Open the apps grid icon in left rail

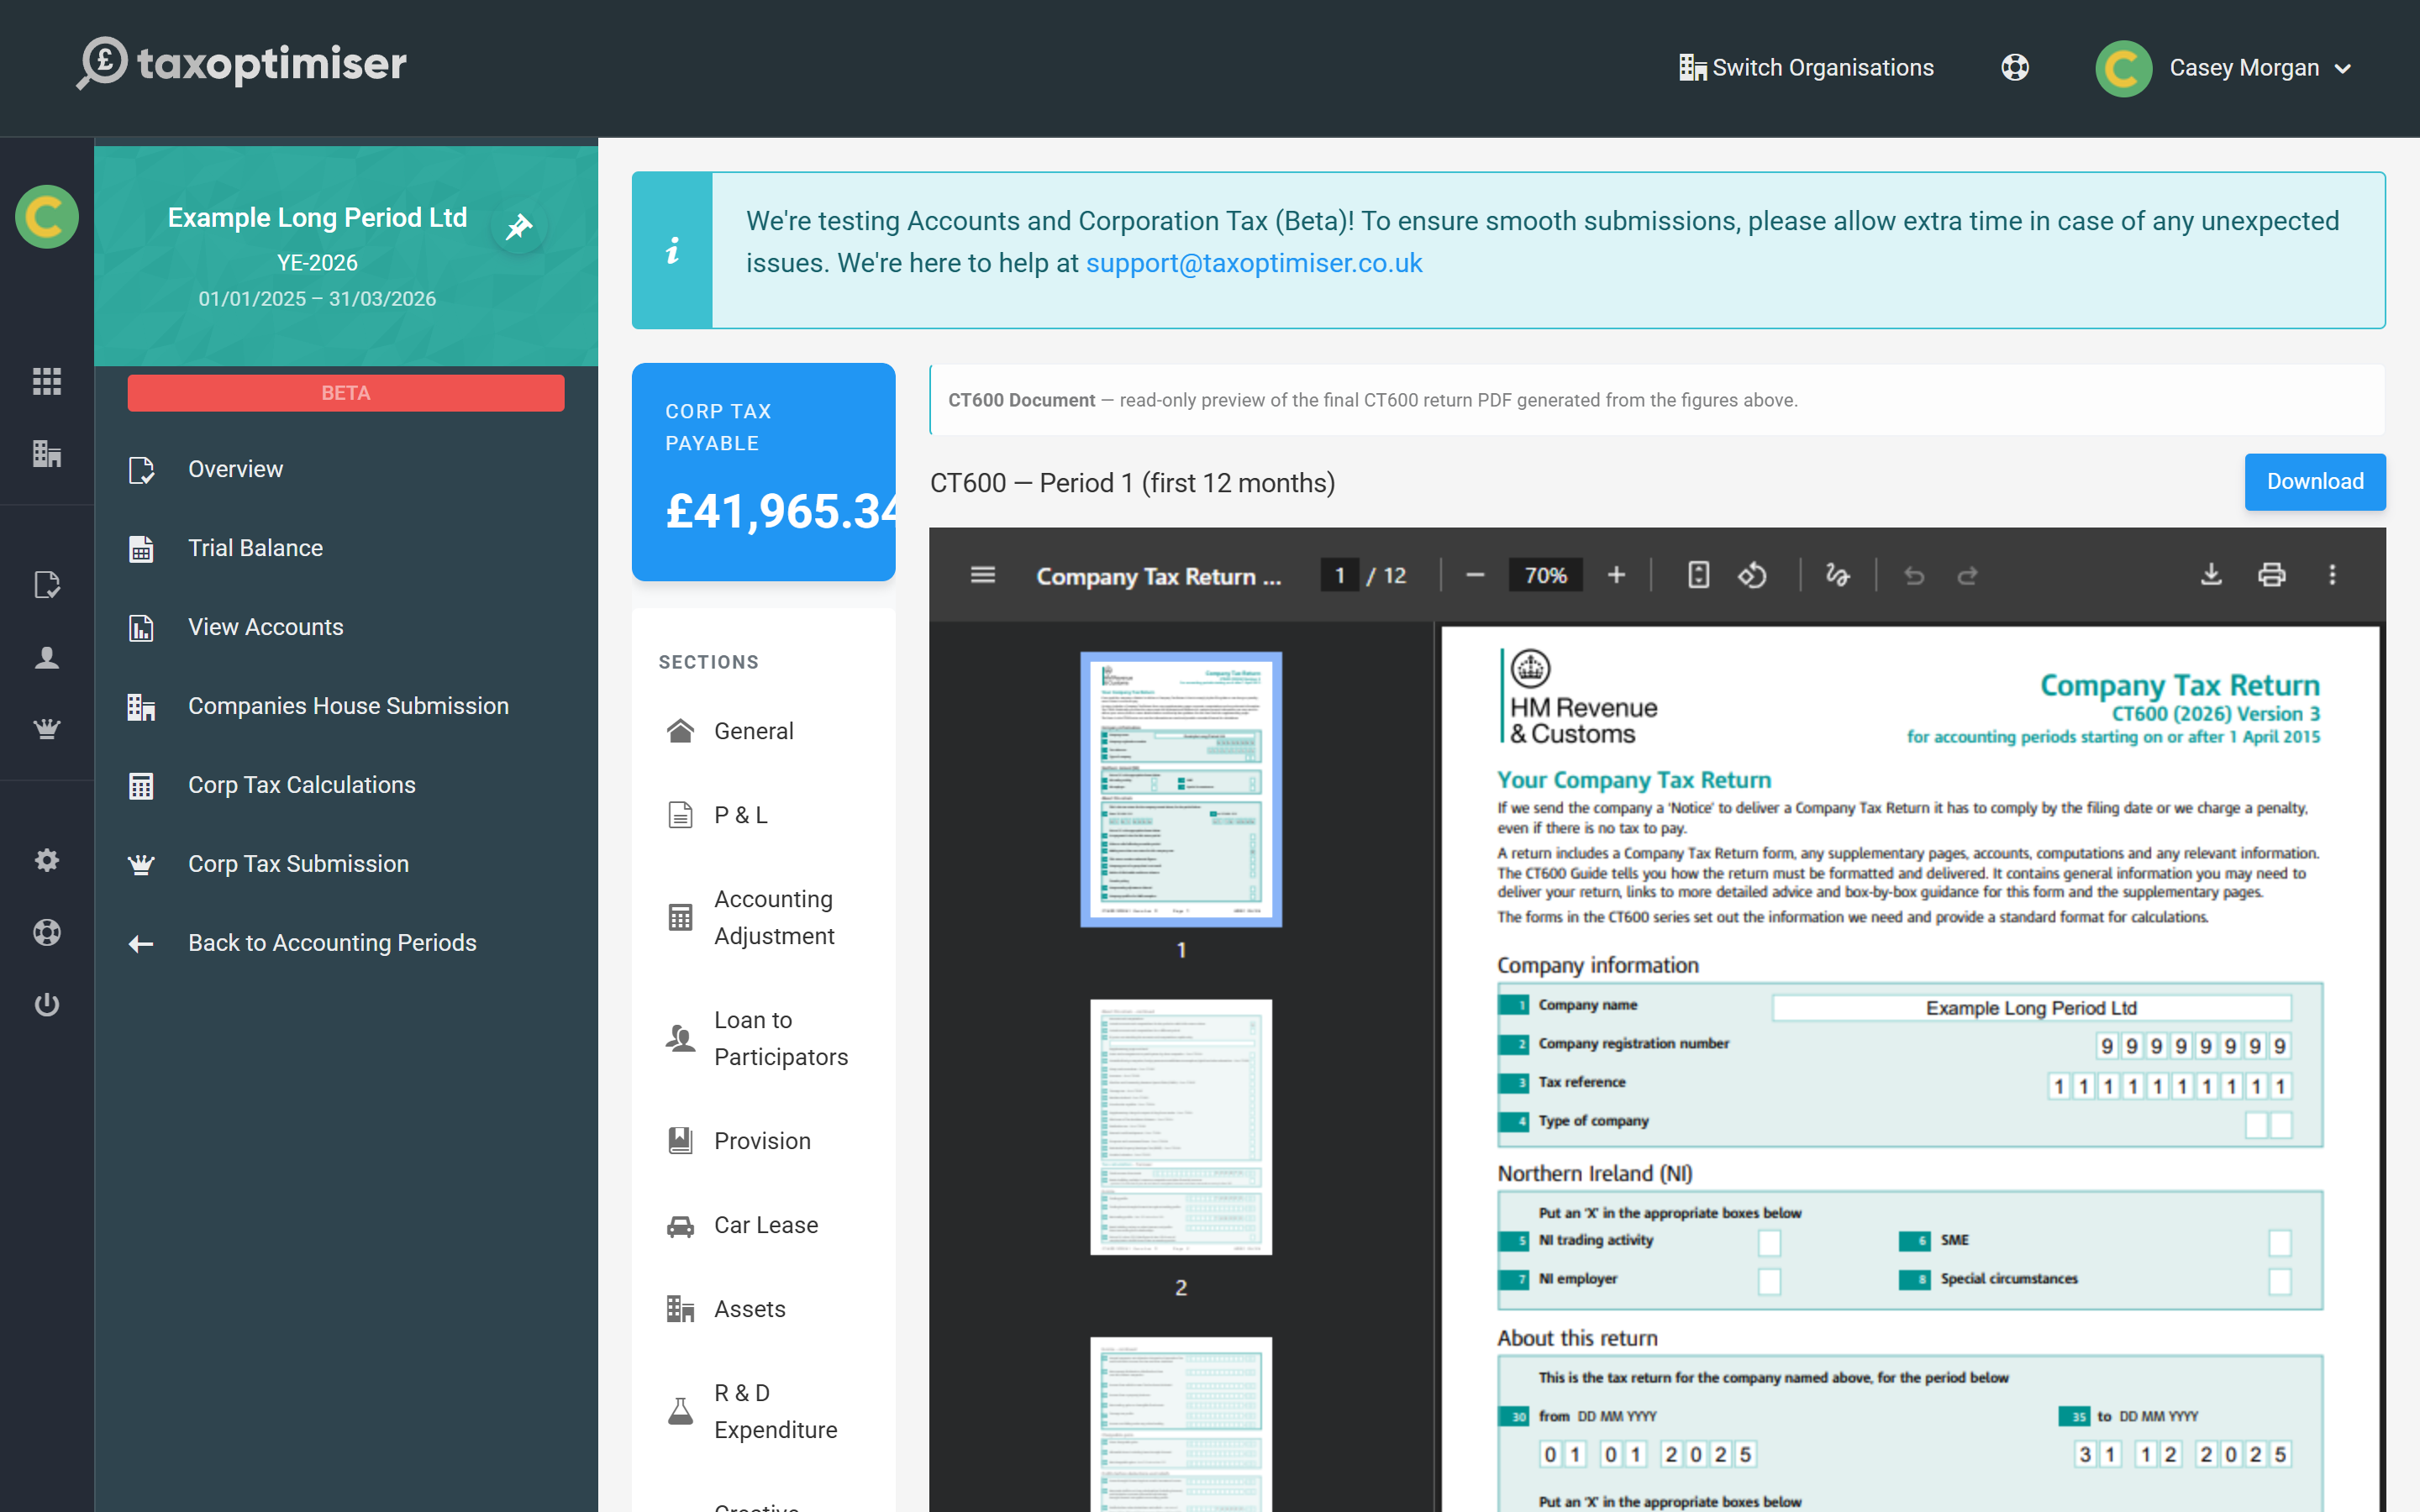click(x=47, y=381)
